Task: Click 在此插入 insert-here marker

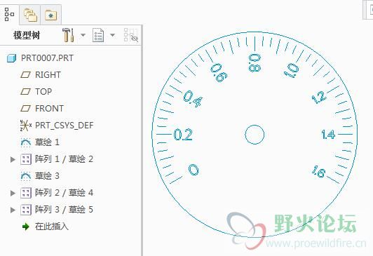Action: click(52, 227)
